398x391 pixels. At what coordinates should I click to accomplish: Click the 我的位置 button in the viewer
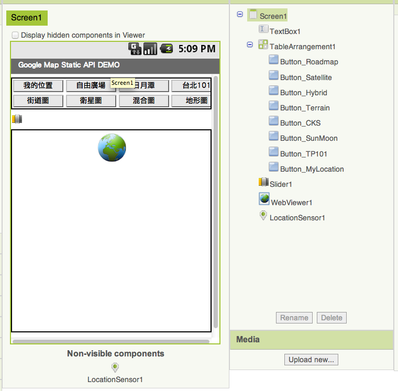(38, 85)
